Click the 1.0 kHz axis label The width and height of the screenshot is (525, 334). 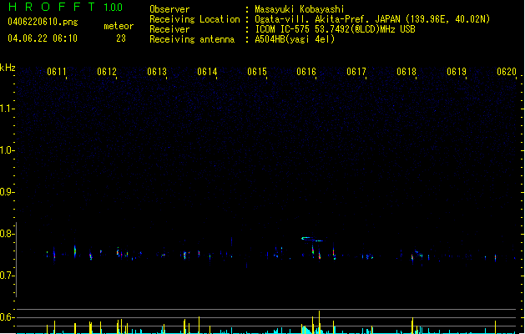[x=7, y=150]
